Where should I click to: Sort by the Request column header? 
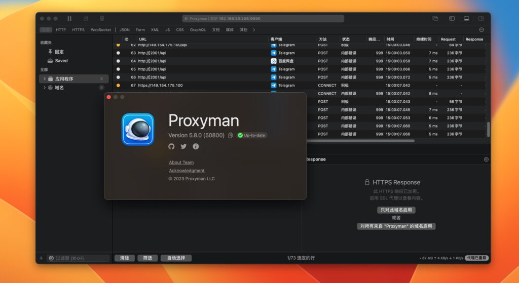tap(448, 39)
